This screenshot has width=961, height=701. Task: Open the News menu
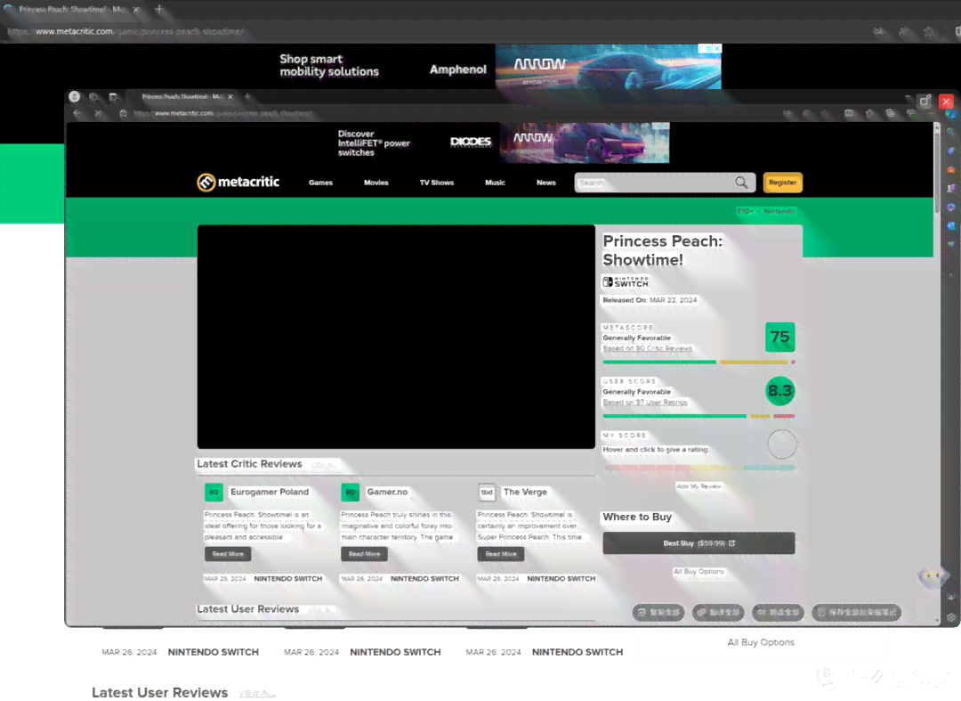[x=546, y=183]
